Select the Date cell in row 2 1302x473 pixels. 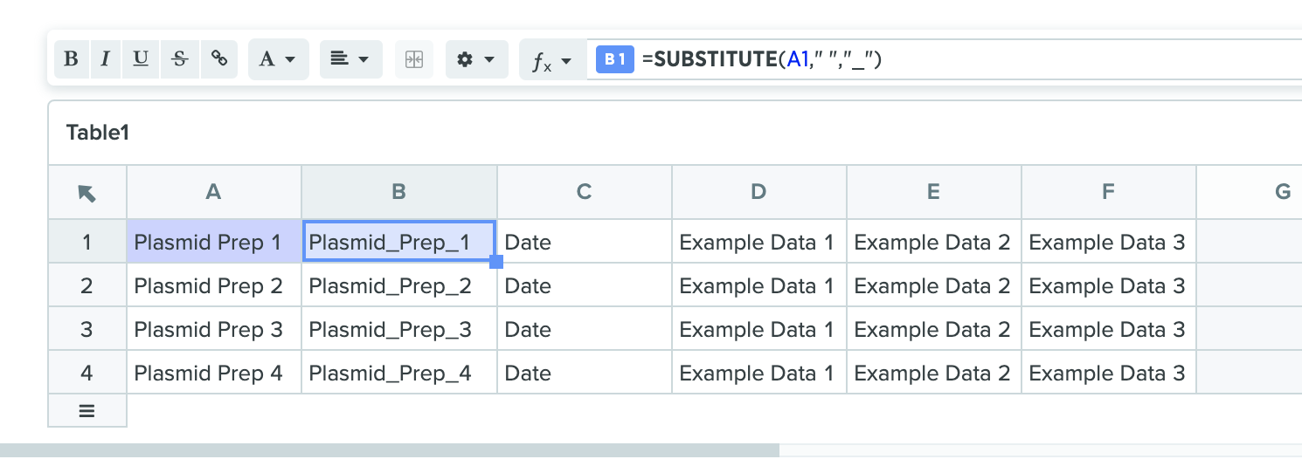point(585,285)
